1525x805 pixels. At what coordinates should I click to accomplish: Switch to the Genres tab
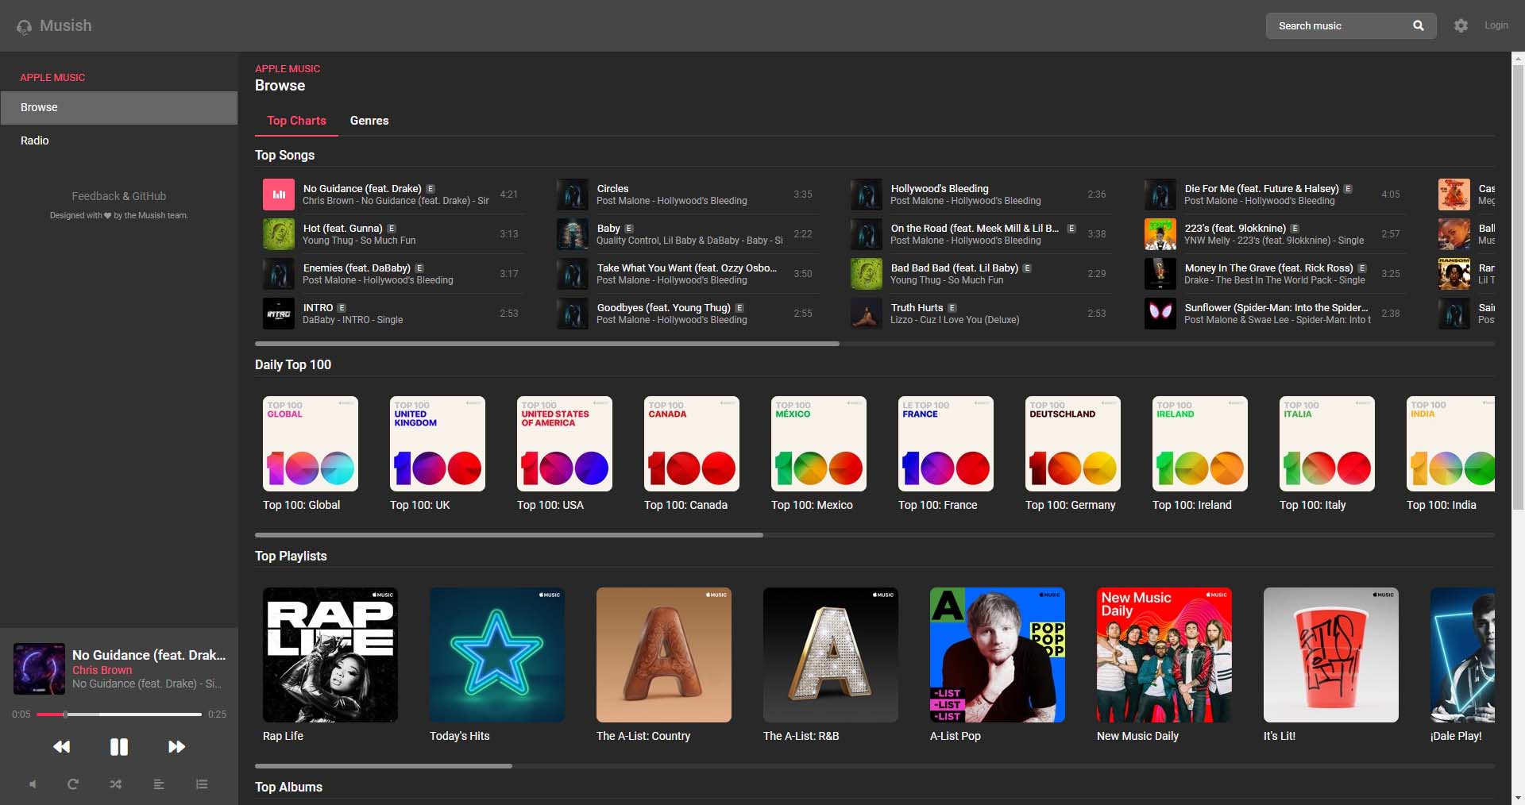(x=369, y=121)
